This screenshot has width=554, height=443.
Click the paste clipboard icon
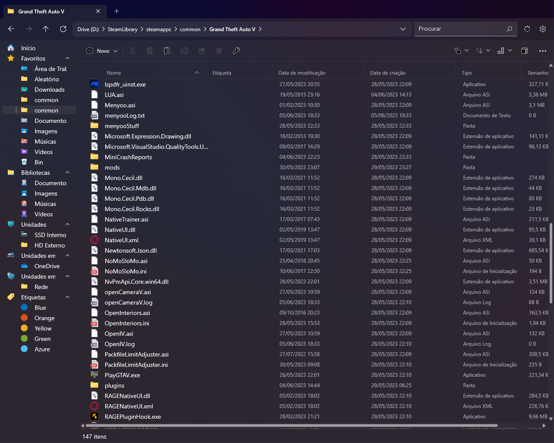pyautogui.click(x=167, y=51)
